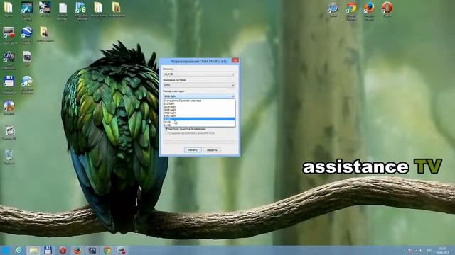Image resolution: width=455 pixels, height=255 pixels.
Task: Pick the 32 KB cluster option
Action: pos(199,122)
